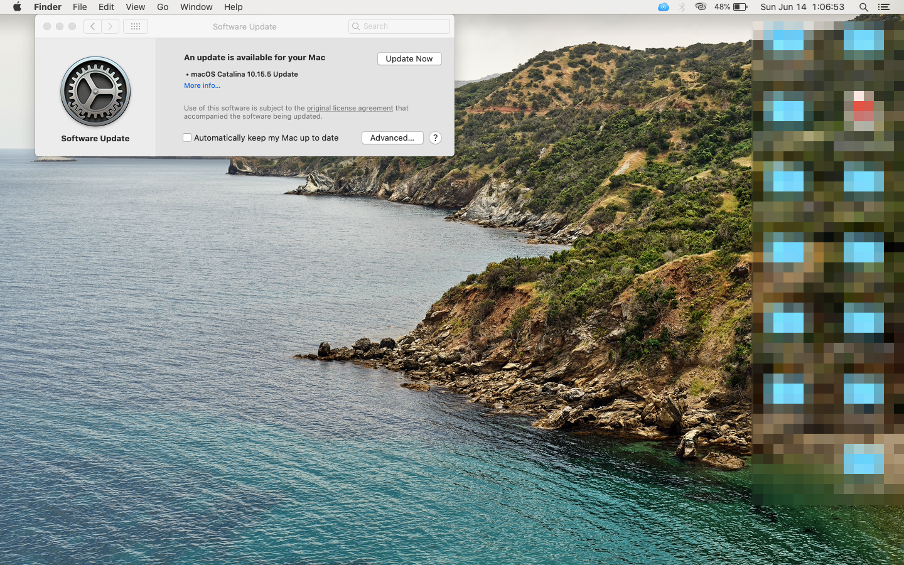
Task: Open the More info… link
Action: coord(202,85)
